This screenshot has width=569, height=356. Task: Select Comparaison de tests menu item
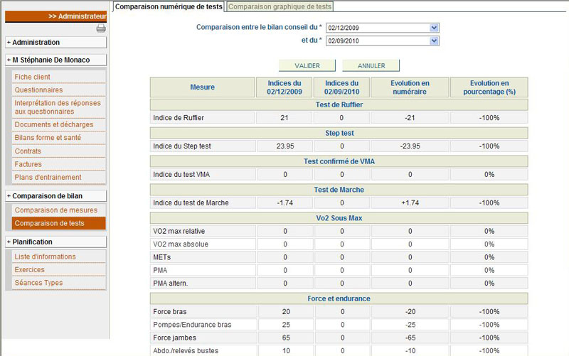tap(59, 223)
